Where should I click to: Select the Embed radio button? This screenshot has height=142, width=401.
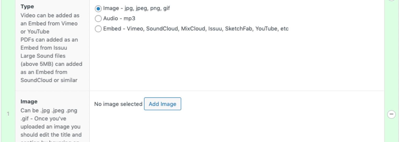98,29
